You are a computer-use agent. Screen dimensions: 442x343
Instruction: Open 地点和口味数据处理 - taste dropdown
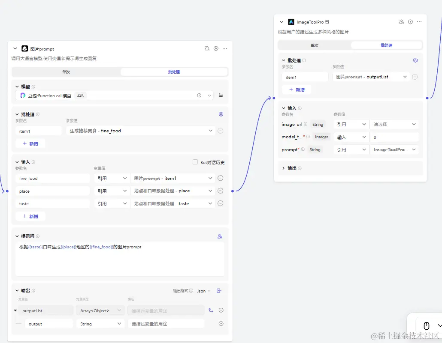pos(173,203)
